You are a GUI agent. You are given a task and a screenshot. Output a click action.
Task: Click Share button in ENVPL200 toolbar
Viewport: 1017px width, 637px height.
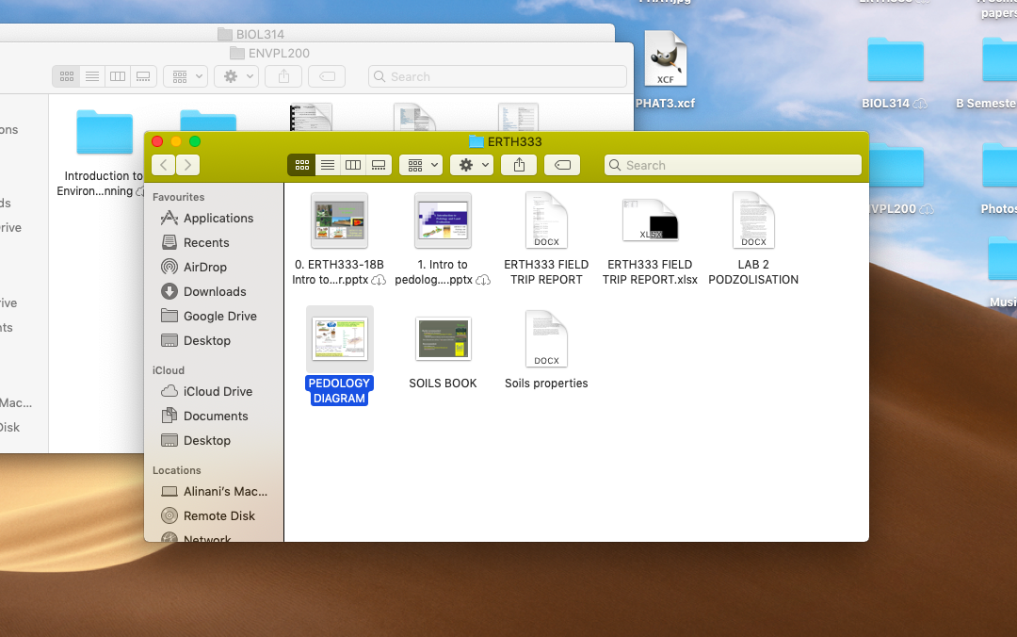pos(283,76)
